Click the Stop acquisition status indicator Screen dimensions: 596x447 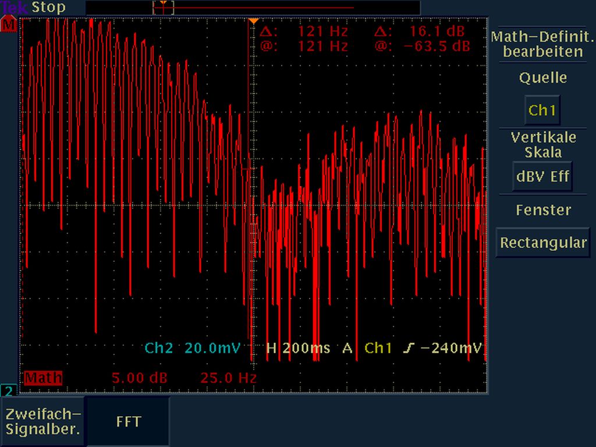coord(48,8)
